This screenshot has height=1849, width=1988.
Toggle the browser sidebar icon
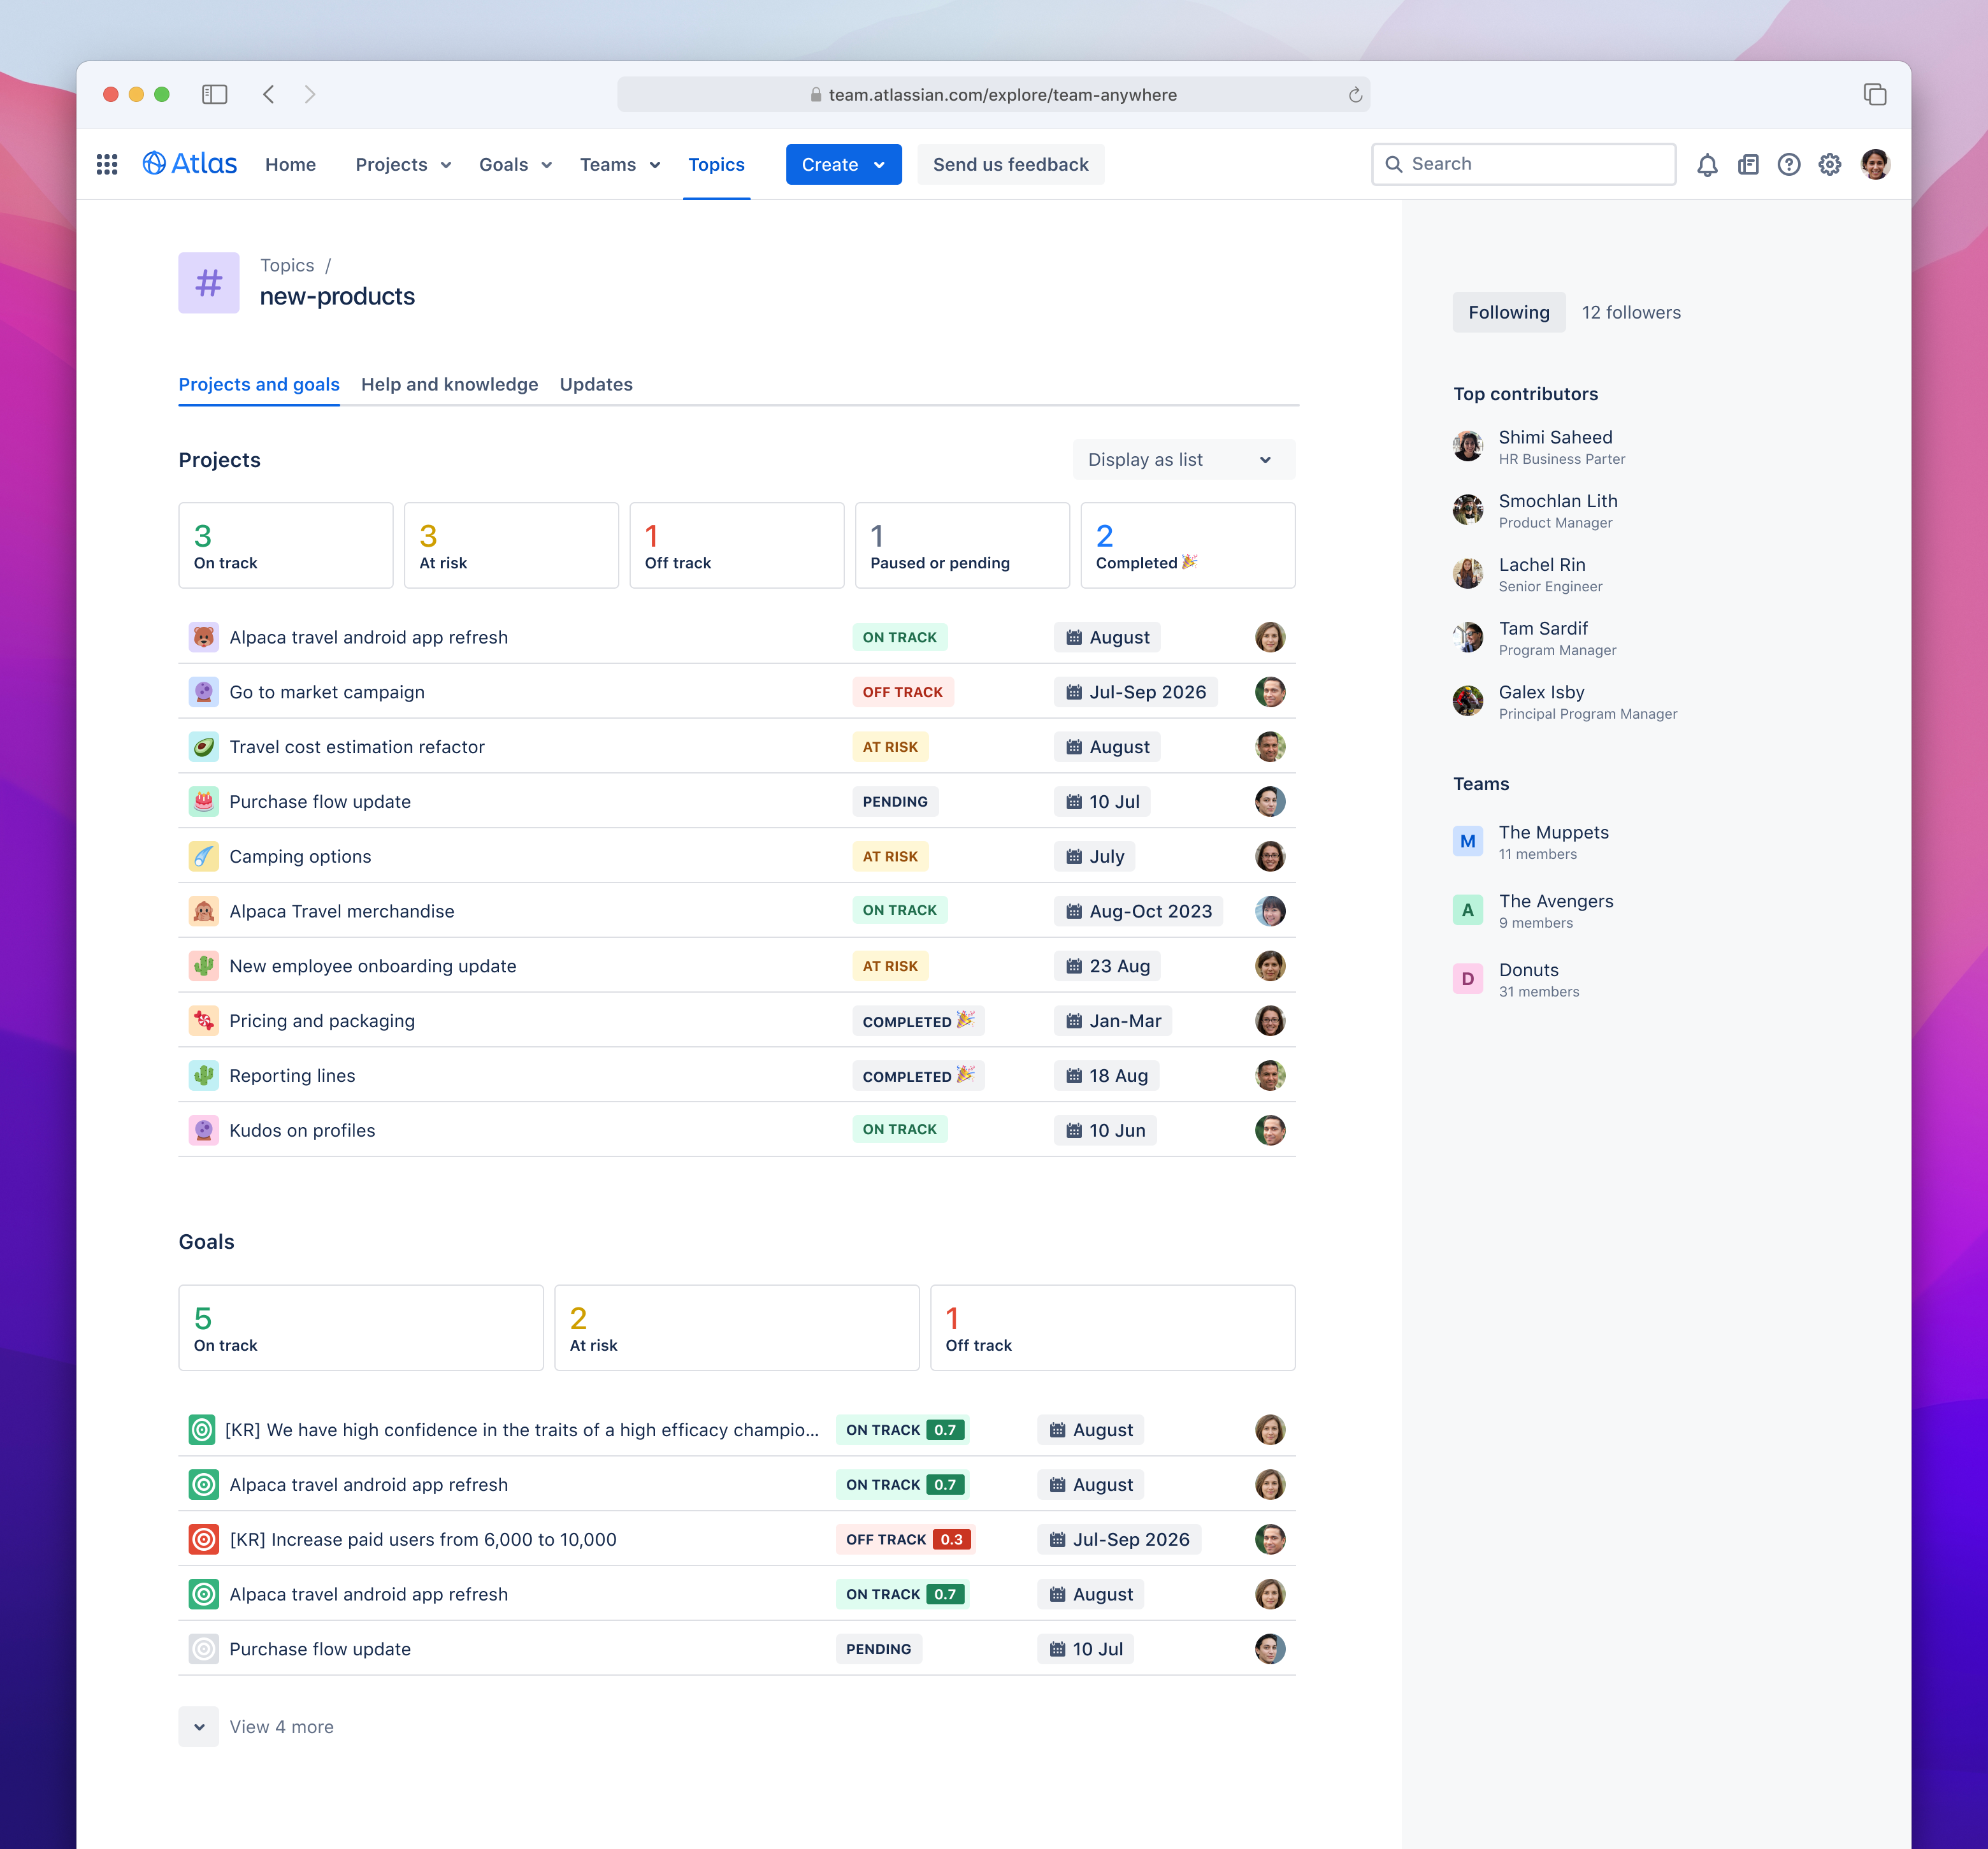pyautogui.click(x=214, y=94)
